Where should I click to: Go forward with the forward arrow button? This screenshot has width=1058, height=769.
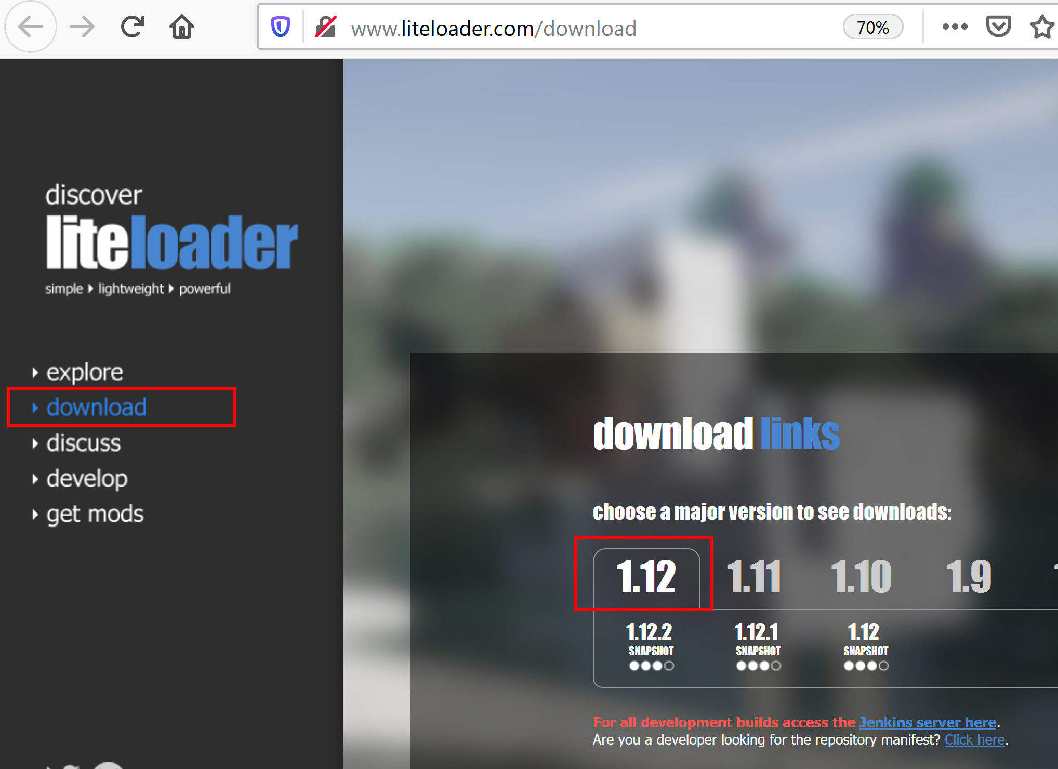tap(82, 27)
